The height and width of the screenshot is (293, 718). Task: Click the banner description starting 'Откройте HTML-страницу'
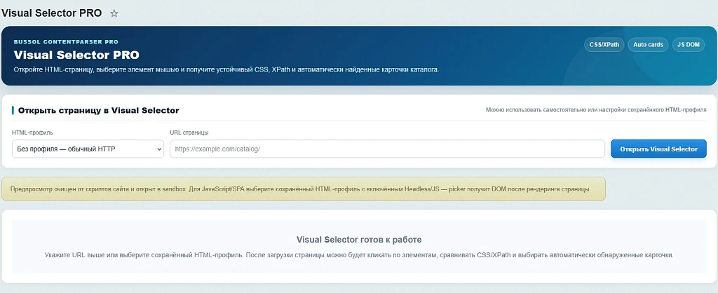(226, 69)
